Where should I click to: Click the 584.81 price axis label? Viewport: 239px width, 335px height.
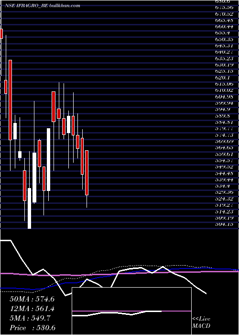point(224,122)
